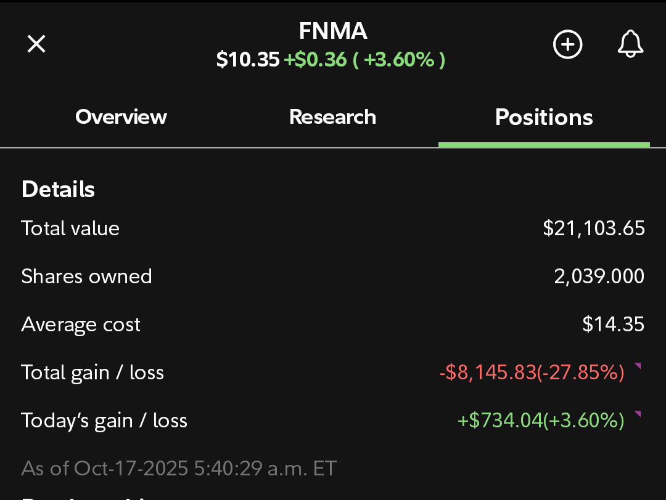666x500 pixels.
Task: Open the Research tab
Action: coord(332,117)
